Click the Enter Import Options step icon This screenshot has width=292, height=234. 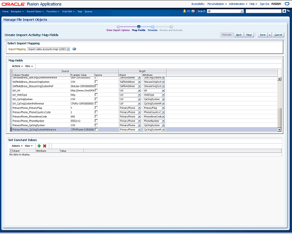point(118,27)
